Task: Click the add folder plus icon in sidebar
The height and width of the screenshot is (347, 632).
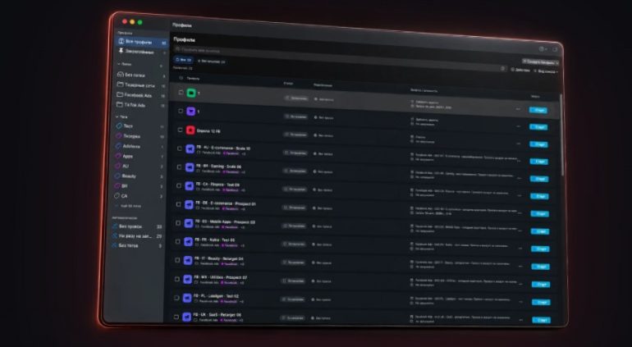Action: pyautogui.click(x=161, y=66)
